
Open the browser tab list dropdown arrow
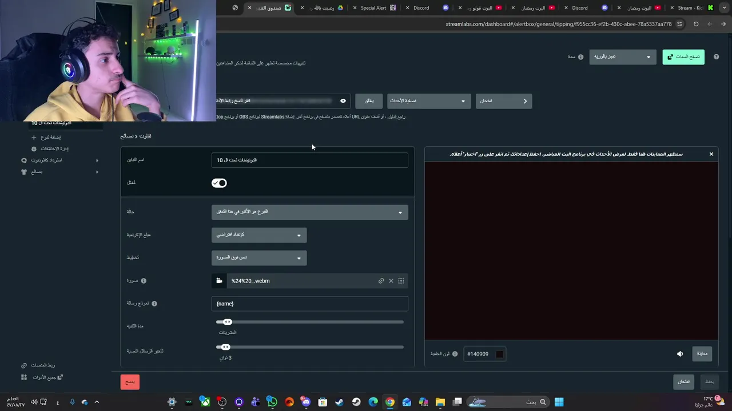click(723, 8)
